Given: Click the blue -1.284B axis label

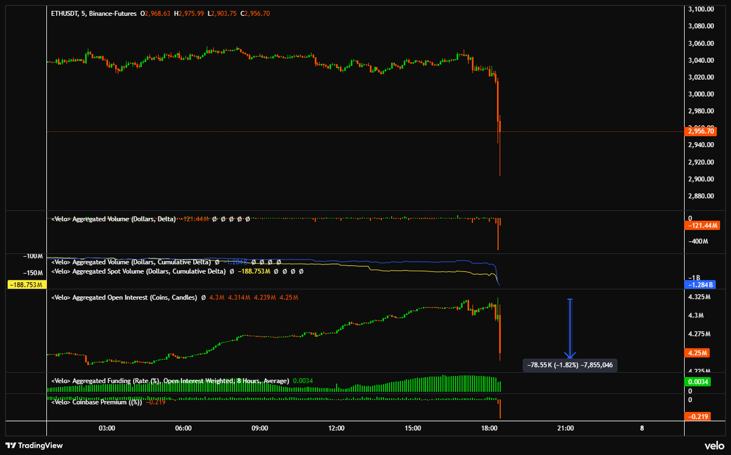Looking at the screenshot, I should (700, 285).
